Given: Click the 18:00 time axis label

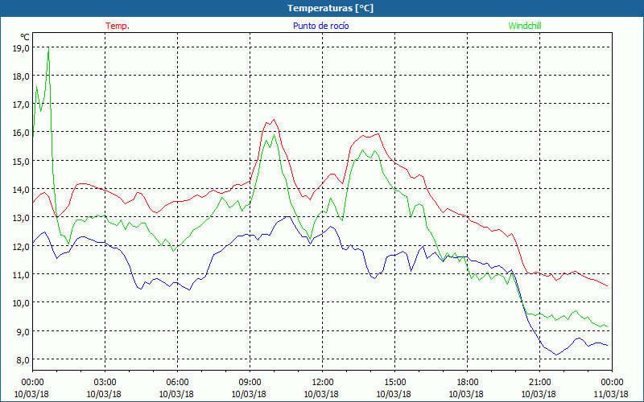Looking at the screenshot, I should (x=468, y=383).
